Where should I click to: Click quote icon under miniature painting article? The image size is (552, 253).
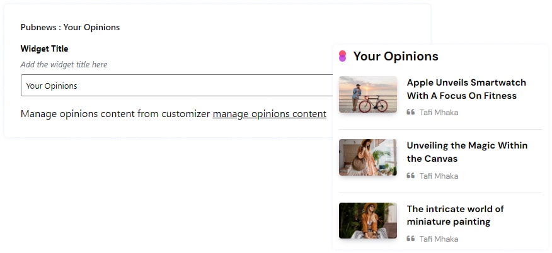411,239
